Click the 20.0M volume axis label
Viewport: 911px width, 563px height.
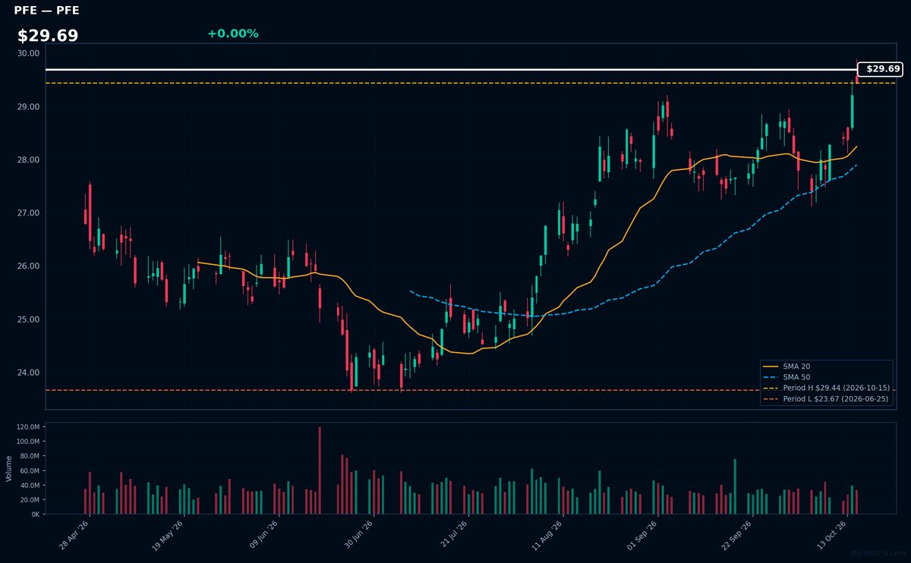pyautogui.click(x=28, y=499)
